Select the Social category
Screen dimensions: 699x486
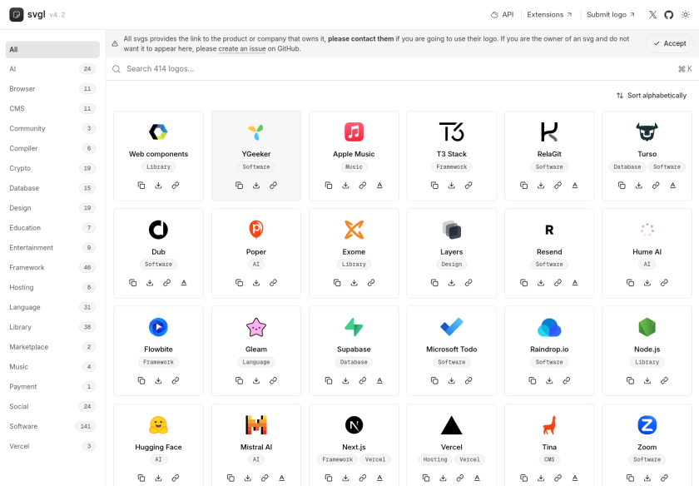pyautogui.click(x=52, y=407)
